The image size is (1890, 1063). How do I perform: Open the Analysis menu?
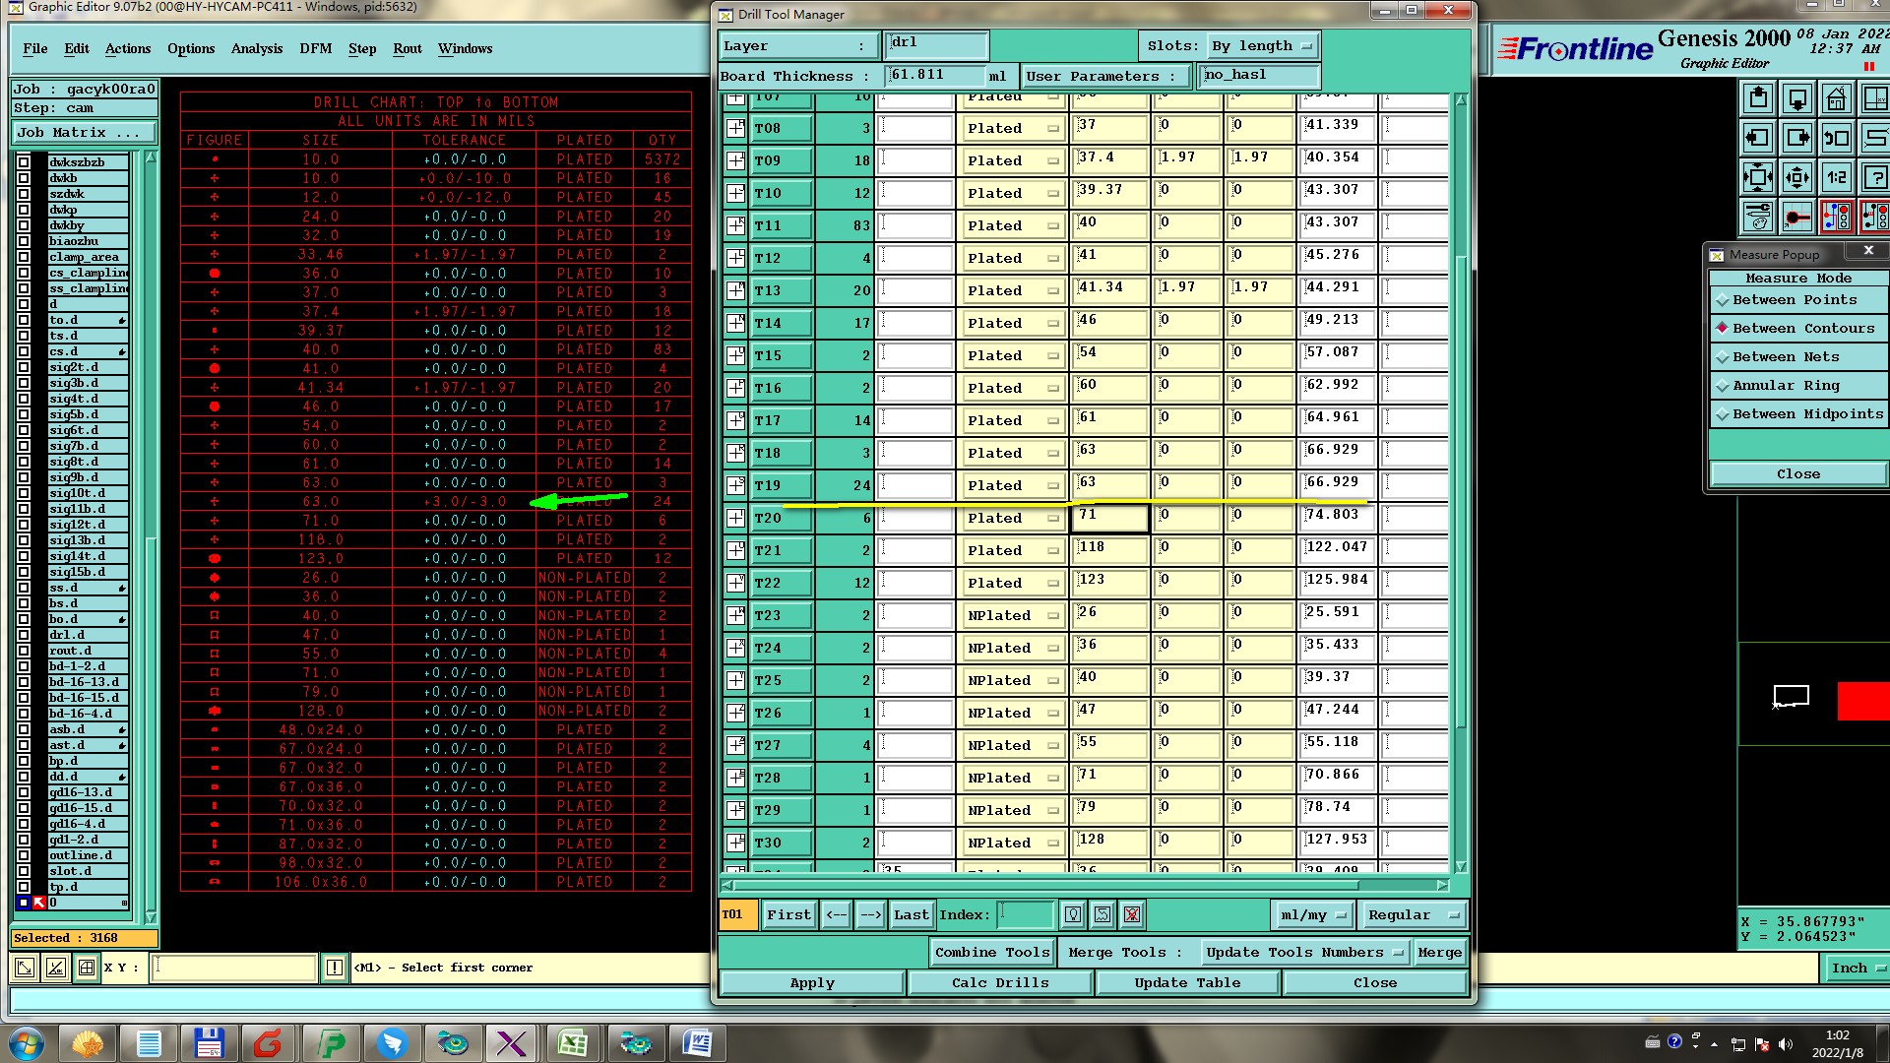pyautogui.click(x=256, y=48)
